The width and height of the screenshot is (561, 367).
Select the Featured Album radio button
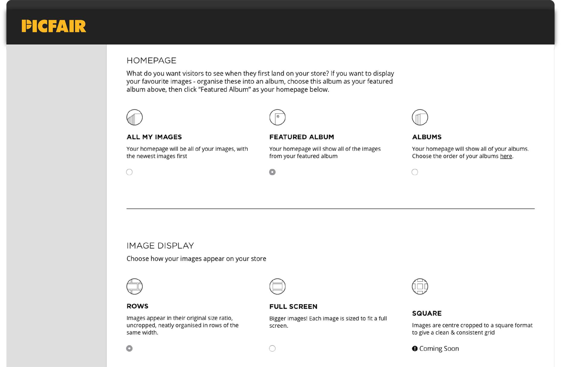pyautogui.click(x=272, y=172)
